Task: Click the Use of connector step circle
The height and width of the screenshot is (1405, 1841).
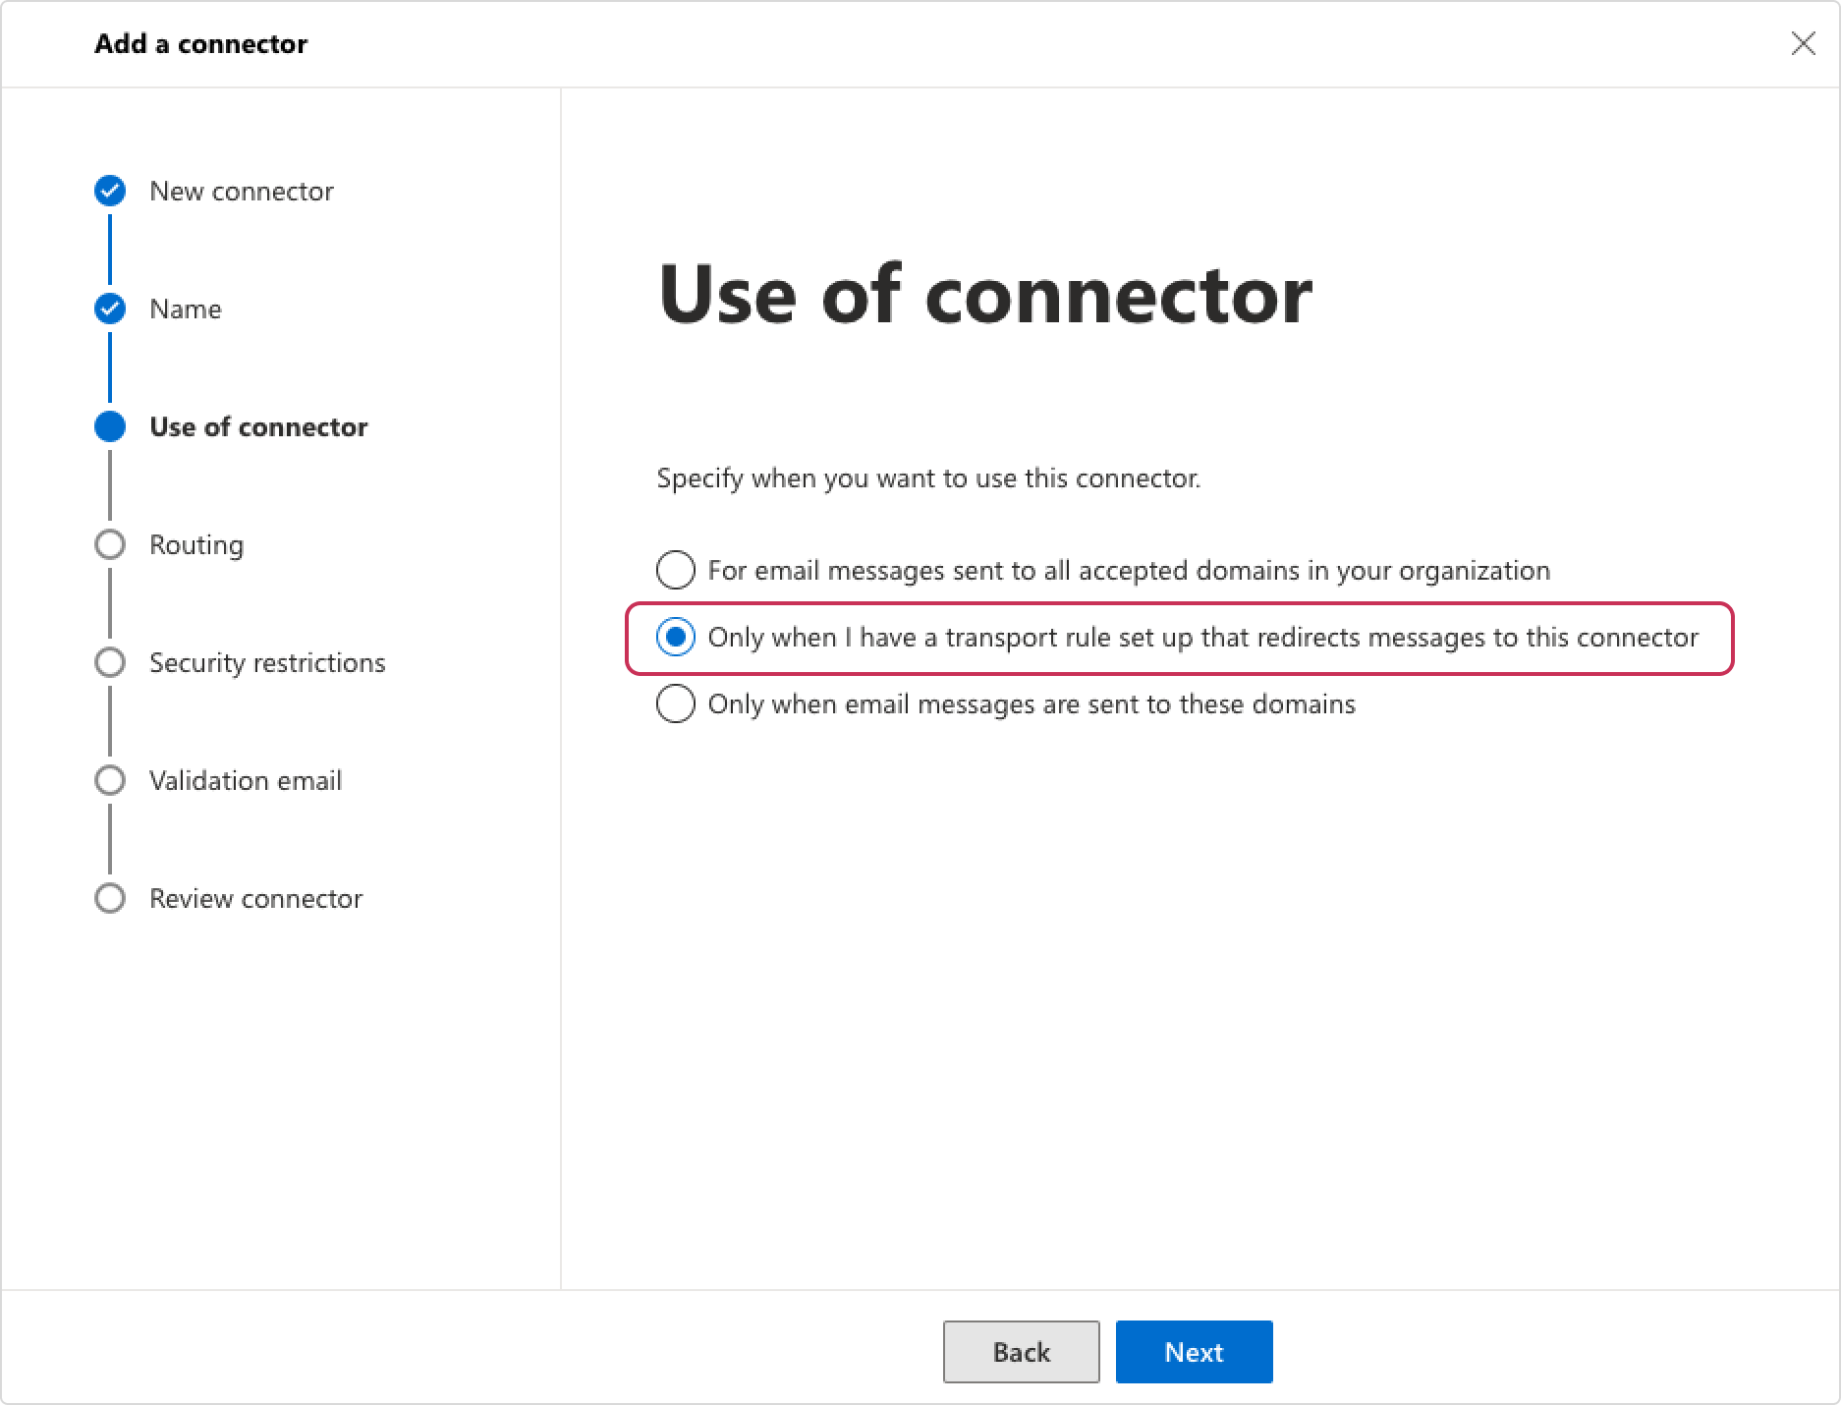Action: [110, 426]
